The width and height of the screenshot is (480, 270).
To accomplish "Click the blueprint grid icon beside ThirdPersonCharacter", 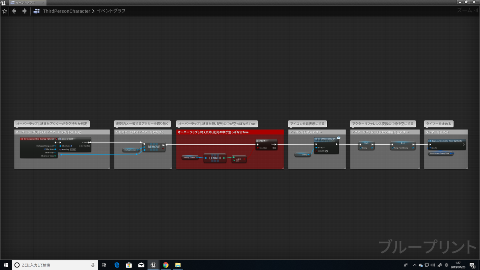I will point(37,11).
